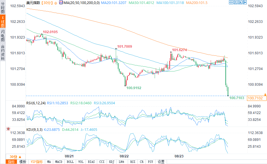Switch to the 模板 tab
Viewport: 267px width, 164px height.
click(x=23, y=162)
